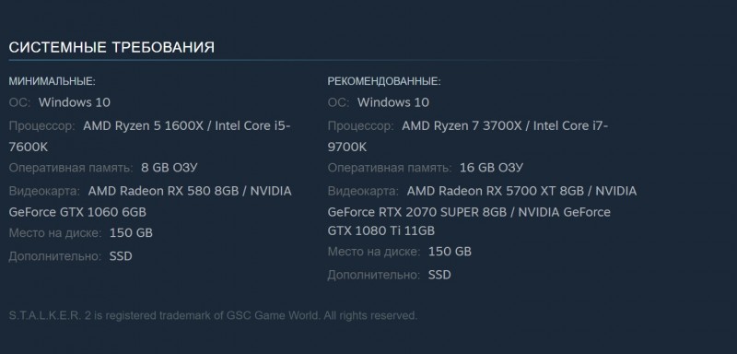This screenshot has width=737, height=354.
Task: Click recommended disk space 150 GB value
Action: [450, 252]
